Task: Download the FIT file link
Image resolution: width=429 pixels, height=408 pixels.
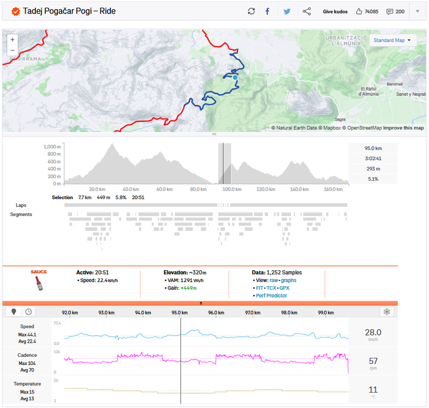Action: 259,288
